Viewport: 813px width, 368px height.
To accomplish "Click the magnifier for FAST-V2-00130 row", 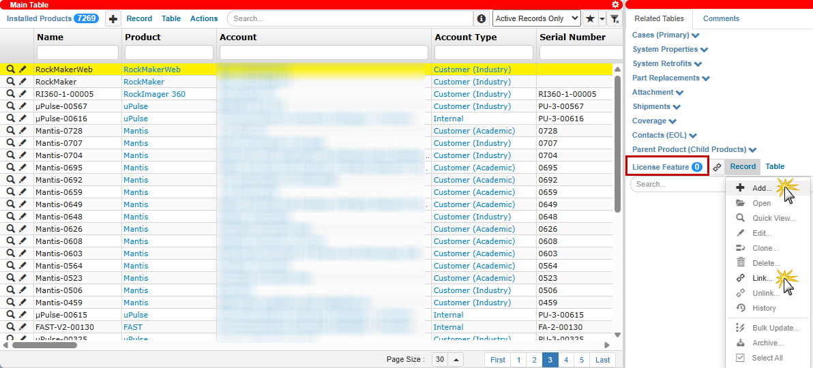I will [10, 327].
